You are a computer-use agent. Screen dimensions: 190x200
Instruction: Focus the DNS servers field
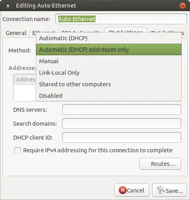(x=121, y=110)
